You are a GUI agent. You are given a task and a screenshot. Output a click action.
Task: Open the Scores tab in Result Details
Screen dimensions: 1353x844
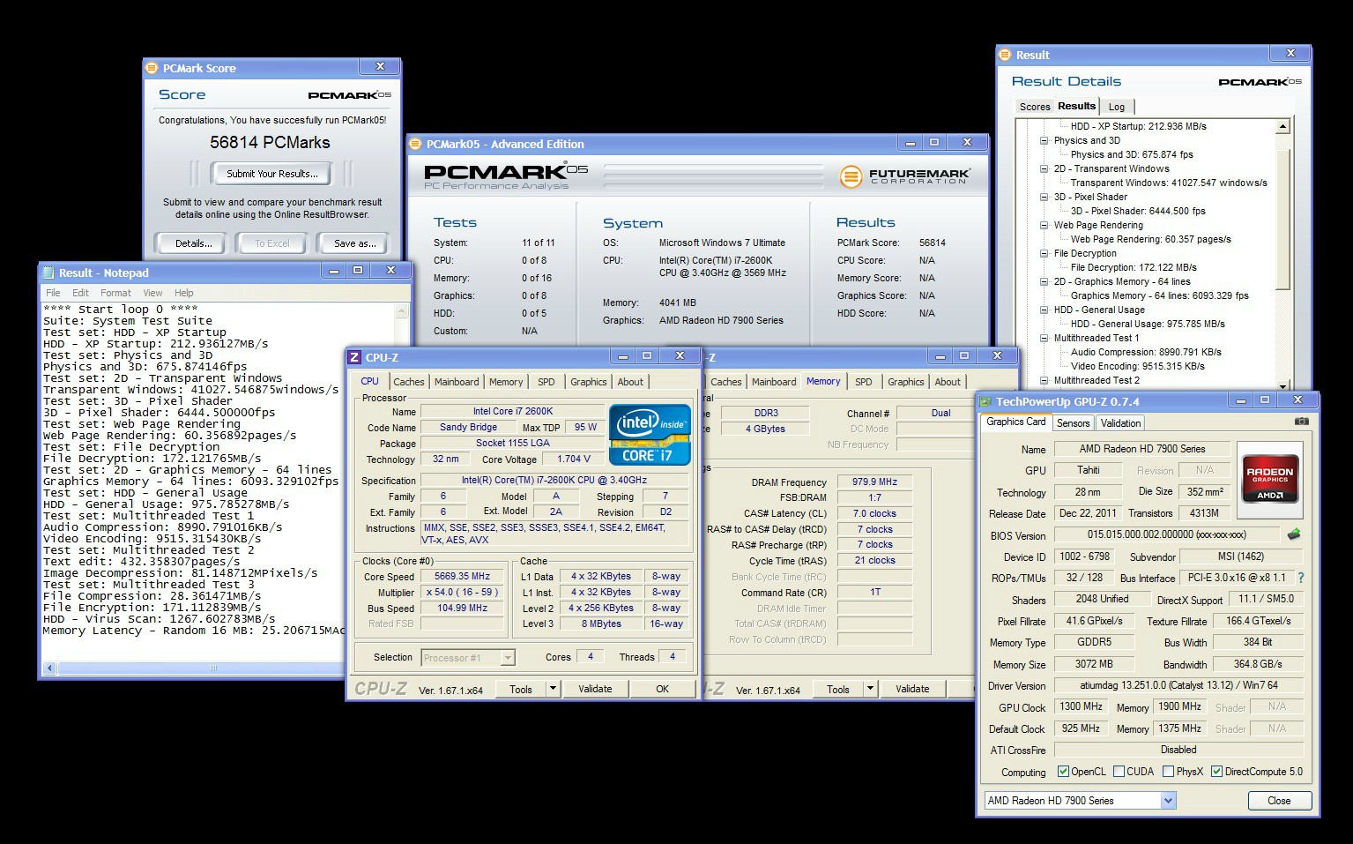[1035, 107]
